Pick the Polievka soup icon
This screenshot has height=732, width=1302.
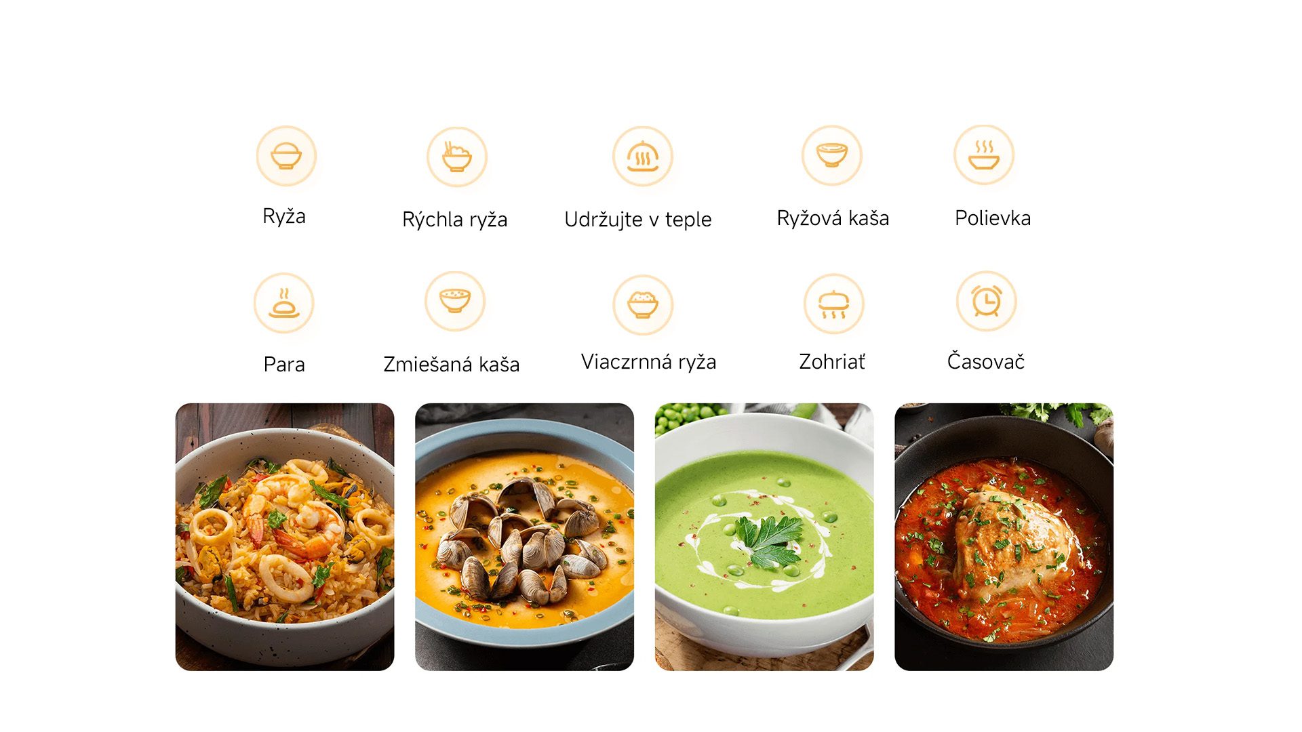point(984,155)
